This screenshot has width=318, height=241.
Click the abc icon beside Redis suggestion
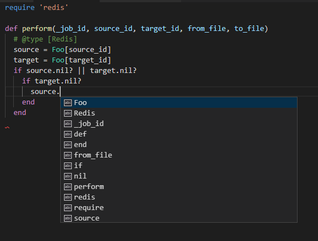coord(68,113)
